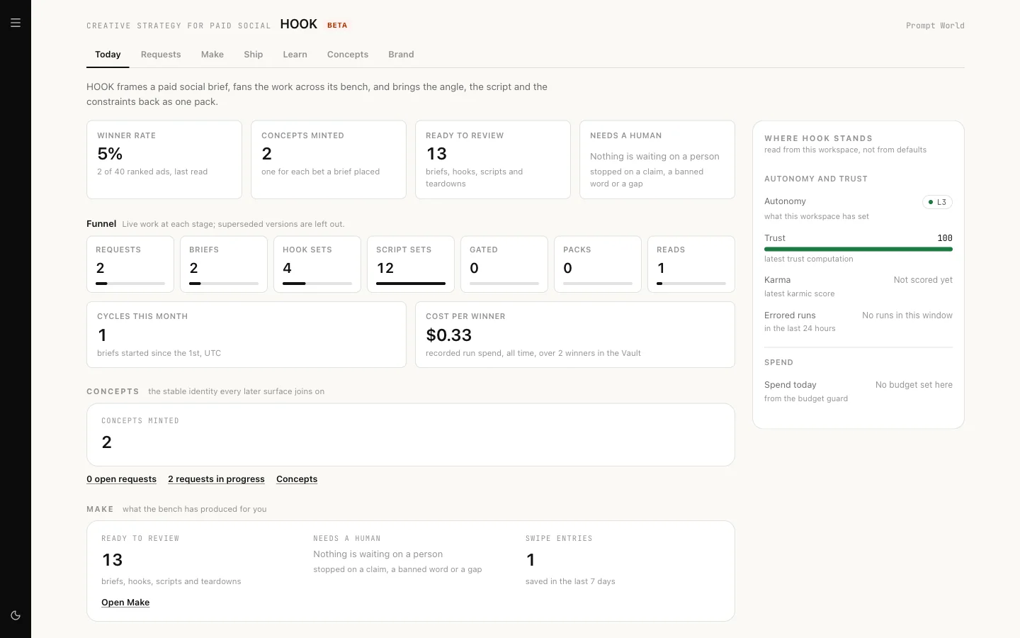
Task: Open the Requests tab
Action: coord(161,55)
